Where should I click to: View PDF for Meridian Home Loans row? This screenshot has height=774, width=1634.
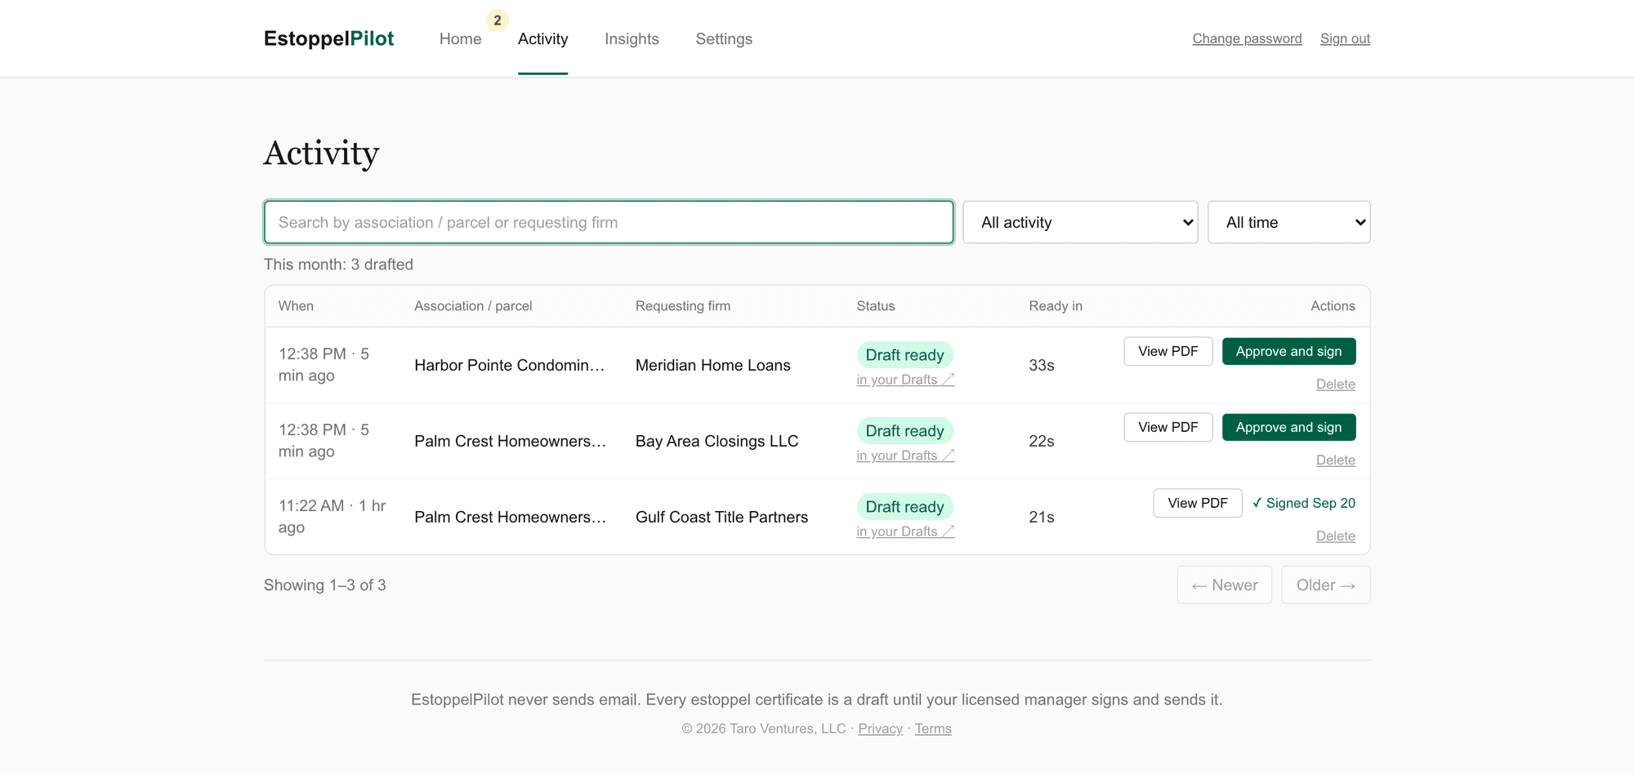(1167, 351)
